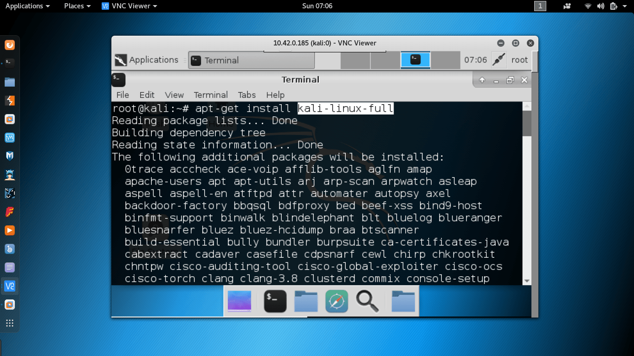The image size is (634, 356).
Task: Click the package name cisco-global-exploiter
Action: click(368, 267)
